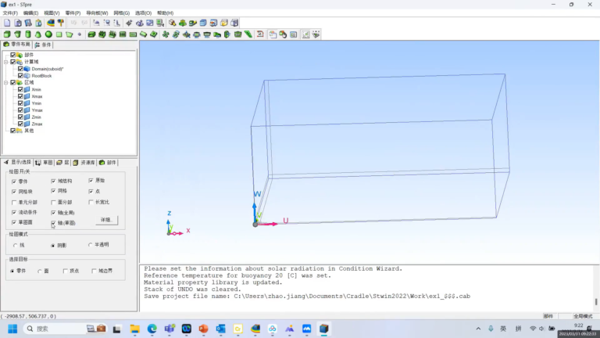Collapse the 区域 tree node
600x338 pixels.
(6, 83)
